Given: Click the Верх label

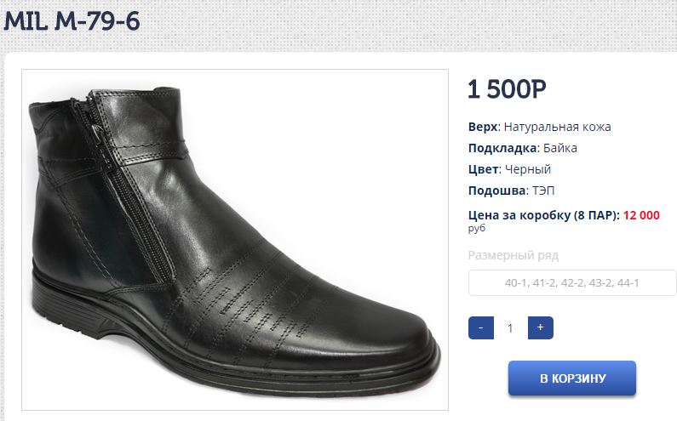Looking at the screenshot, I should tap(484, 127).
